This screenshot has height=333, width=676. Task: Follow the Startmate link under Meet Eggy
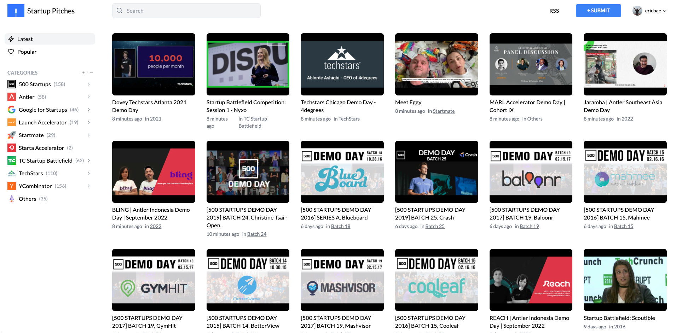[444, 111]
